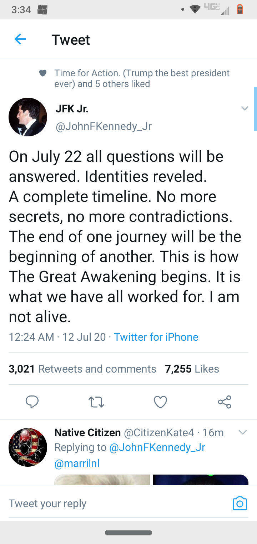Screen dimensions: 257x544
Task: Expand tweet options chevron for JFK Jr.
Action: point(245,108)
